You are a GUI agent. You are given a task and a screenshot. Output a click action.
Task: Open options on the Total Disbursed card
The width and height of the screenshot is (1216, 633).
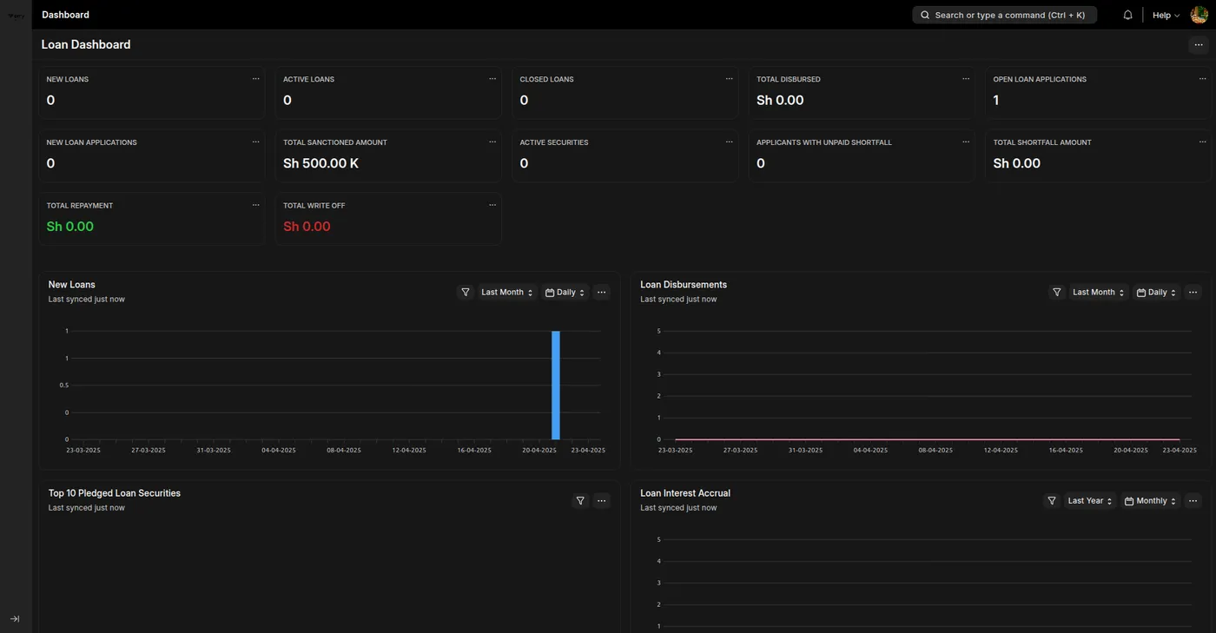pos(966,79)
